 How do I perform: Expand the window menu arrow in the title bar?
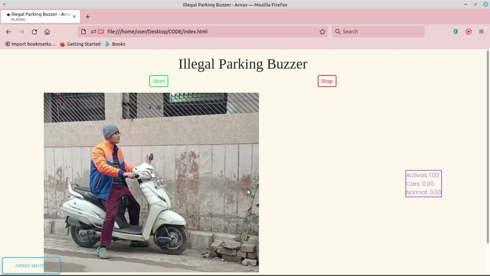click(x=4, y=4)
